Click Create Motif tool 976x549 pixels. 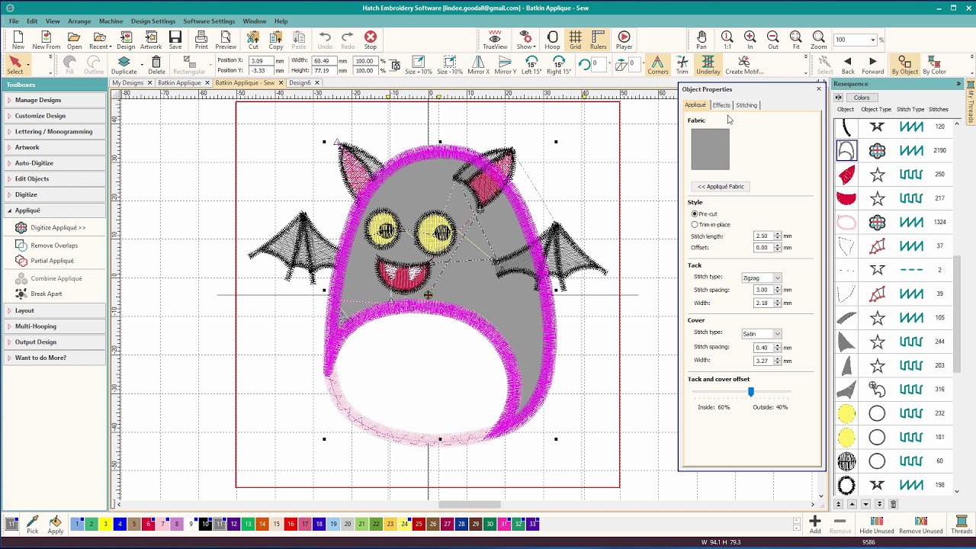[x=744, y=66]
